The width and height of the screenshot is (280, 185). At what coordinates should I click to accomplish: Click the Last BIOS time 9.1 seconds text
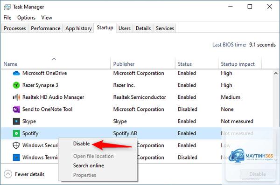pos(244,45)
